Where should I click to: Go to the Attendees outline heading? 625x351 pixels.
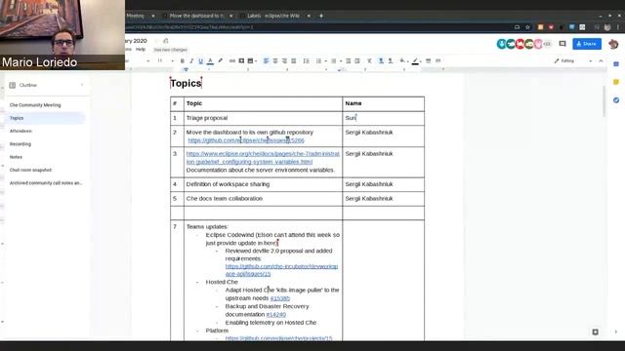21,131
